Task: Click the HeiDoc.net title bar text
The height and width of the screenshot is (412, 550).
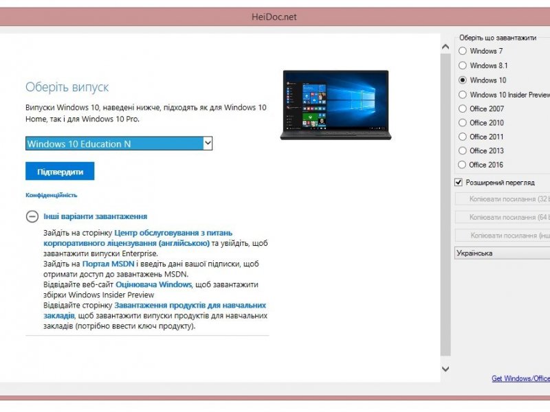Action: tap(274, 16)
